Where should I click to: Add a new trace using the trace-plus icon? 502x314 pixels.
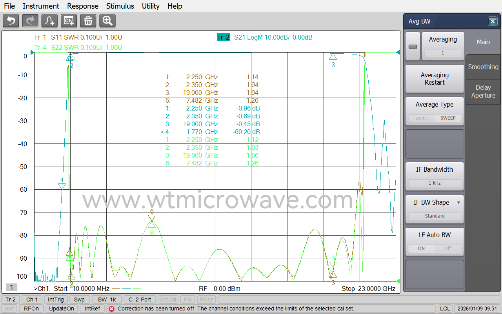click(x=49, y=20)
